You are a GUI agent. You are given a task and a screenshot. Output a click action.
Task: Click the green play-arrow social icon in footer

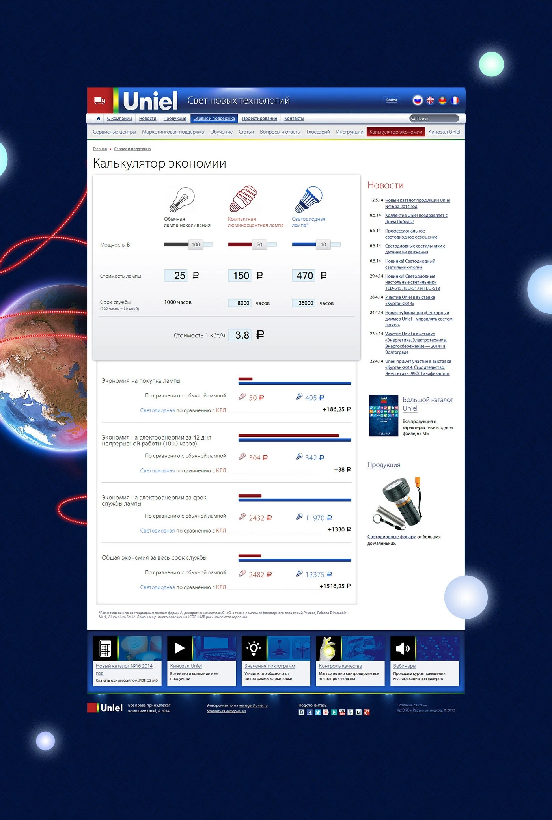click(334, 712)
